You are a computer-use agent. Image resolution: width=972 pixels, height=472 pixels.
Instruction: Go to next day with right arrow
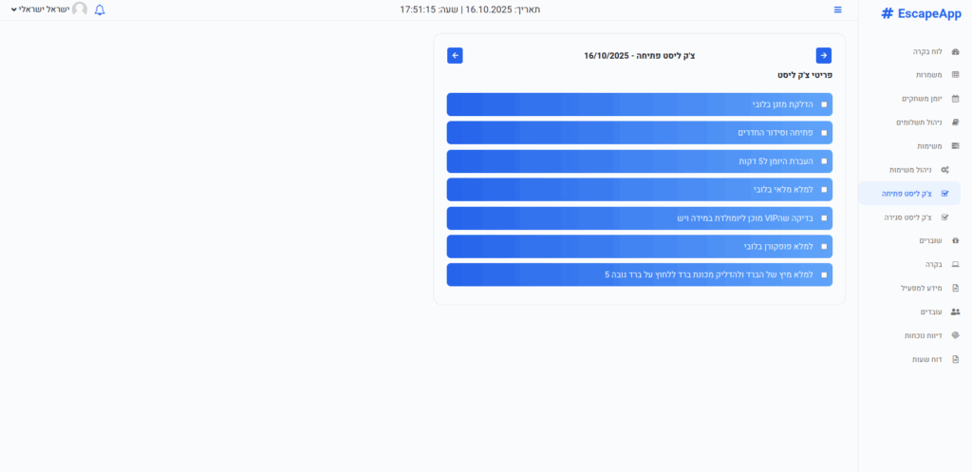(823, 56)
